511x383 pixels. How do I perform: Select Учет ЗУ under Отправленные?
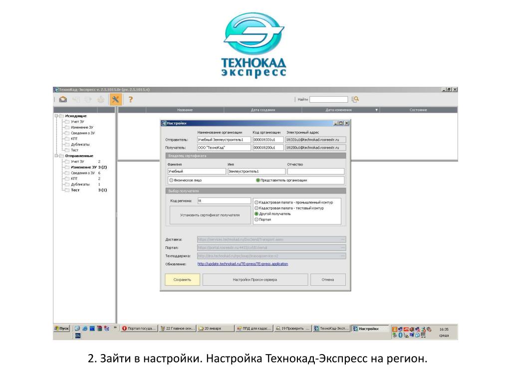click(x=77, y=162)
